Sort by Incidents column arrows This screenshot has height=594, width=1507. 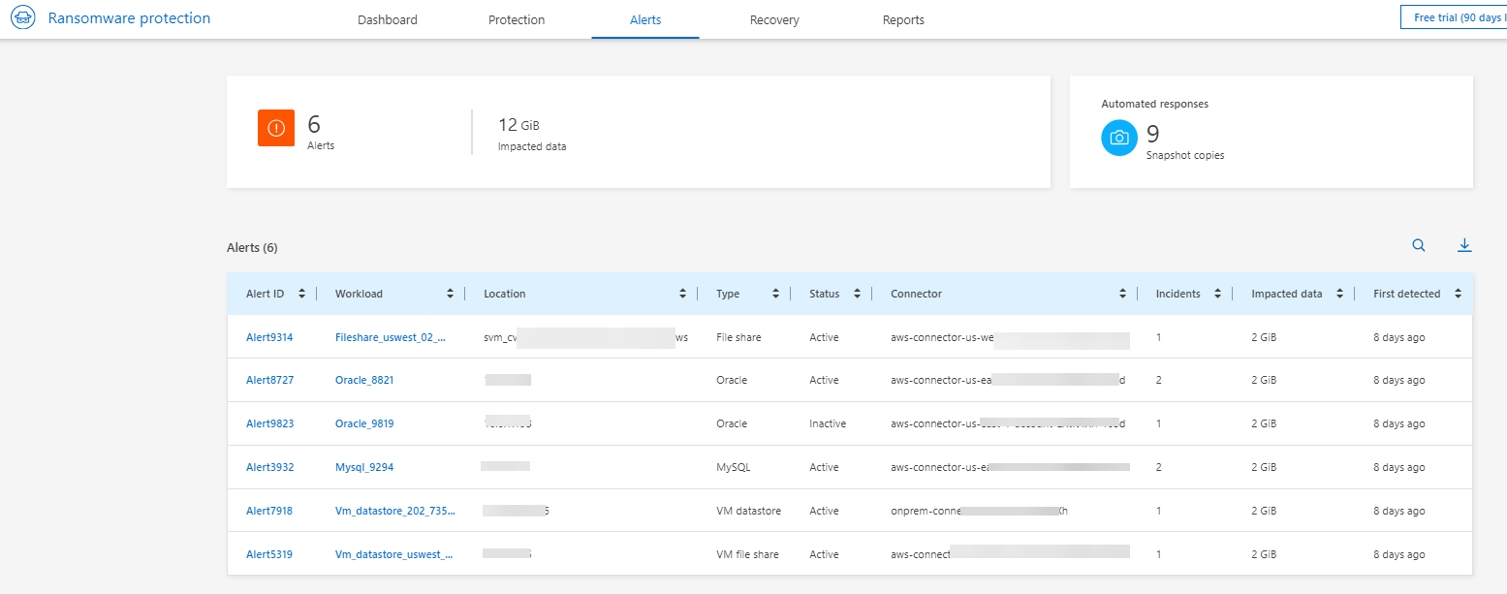pyautogui.click(x=1217, y=294)
